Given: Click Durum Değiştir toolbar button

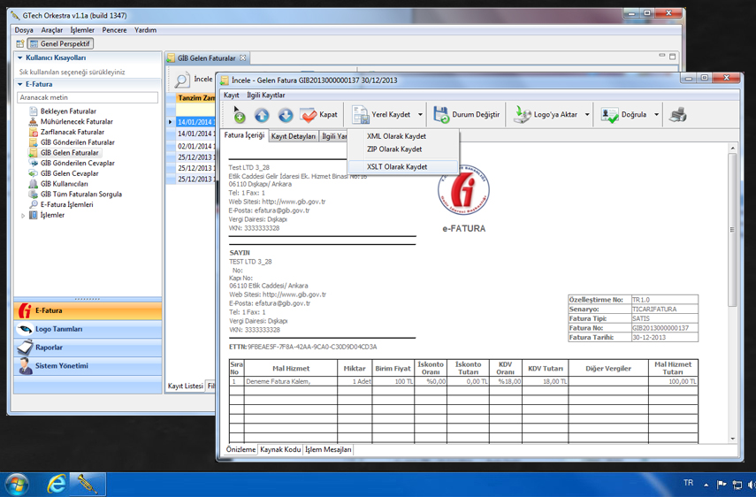Looking at the screenshot, I should [466, 115].
